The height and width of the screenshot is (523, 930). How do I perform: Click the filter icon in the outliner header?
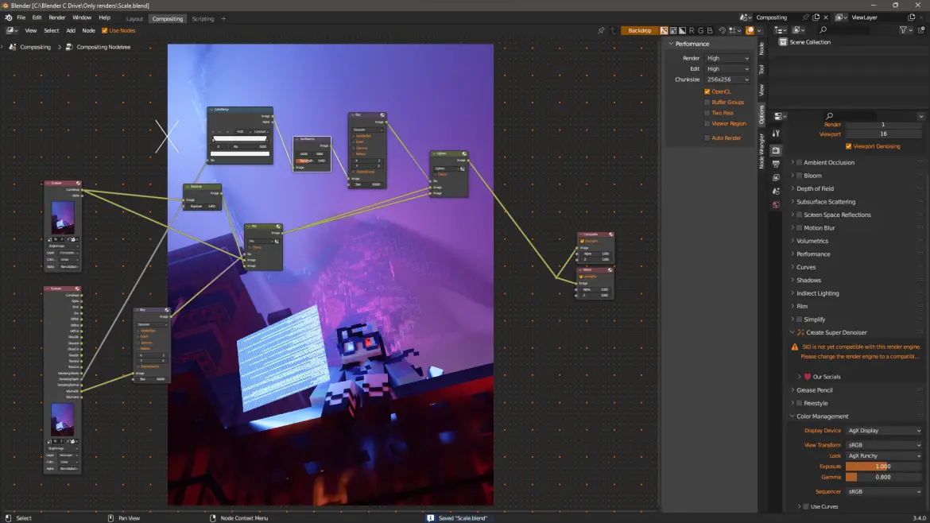coord(903,29)
